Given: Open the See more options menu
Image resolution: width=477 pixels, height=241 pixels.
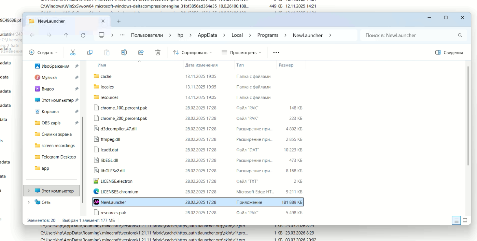Looking at the screenshot, I should [x=276, y=52].
